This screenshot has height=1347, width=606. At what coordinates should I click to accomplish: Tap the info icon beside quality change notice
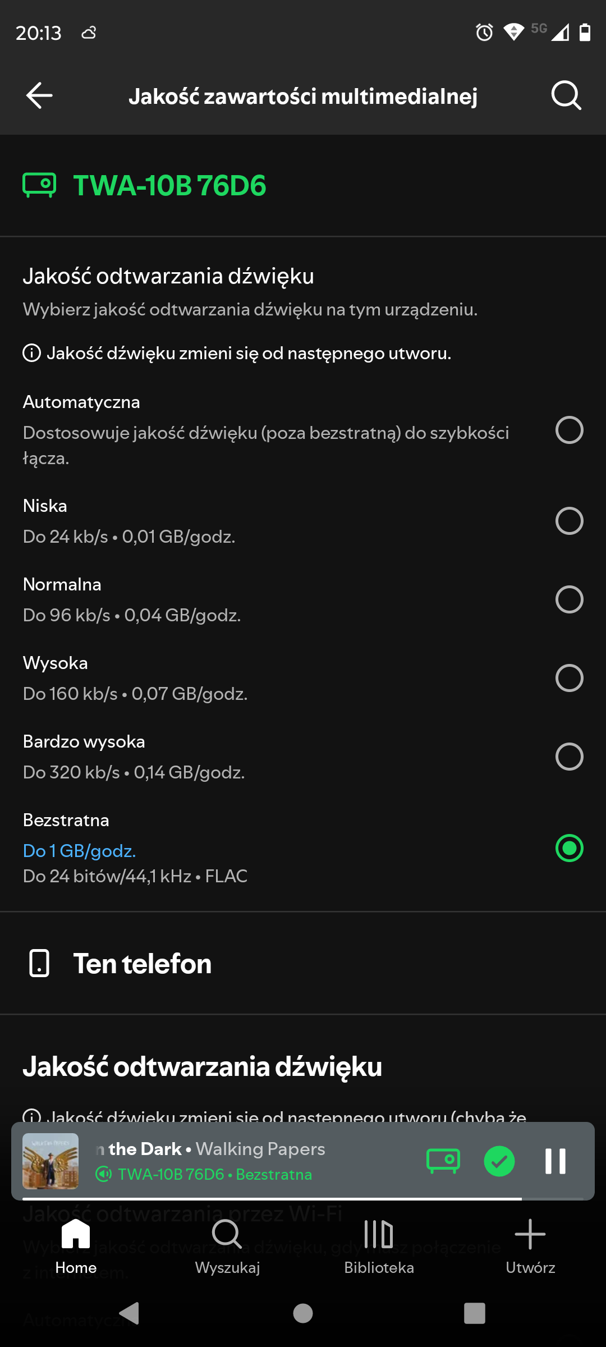coord(31,353)
